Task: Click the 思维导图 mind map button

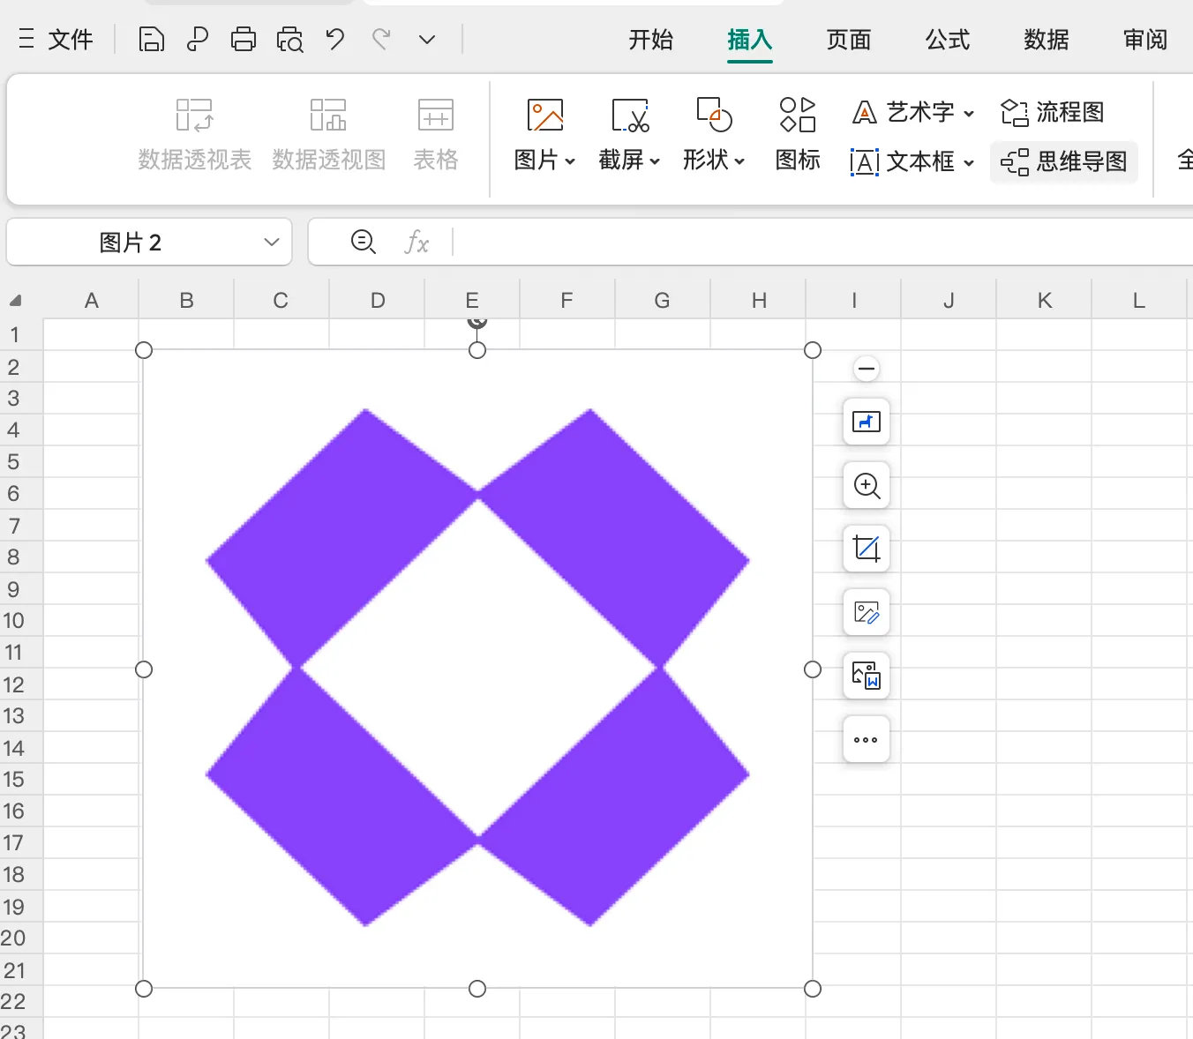Action: (x=1064, y=161)
